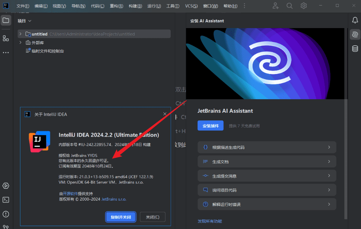Show more tool windows ellipsis icon

[6, 53]
